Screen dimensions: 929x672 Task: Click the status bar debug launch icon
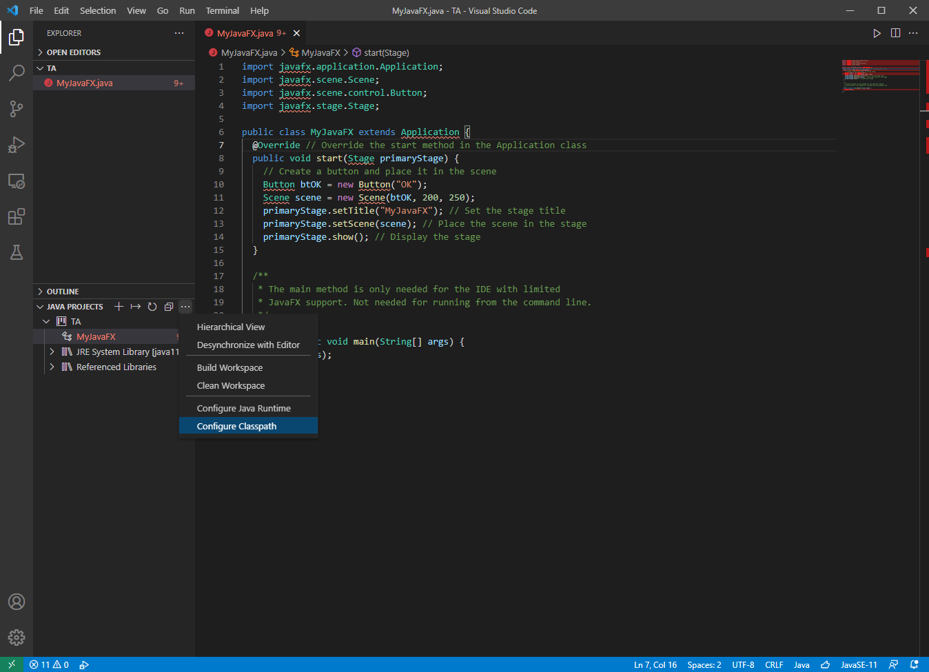click(84, 664)
